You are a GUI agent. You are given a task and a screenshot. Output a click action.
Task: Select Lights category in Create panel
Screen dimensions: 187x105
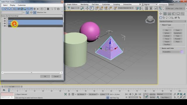coord(167,18)
